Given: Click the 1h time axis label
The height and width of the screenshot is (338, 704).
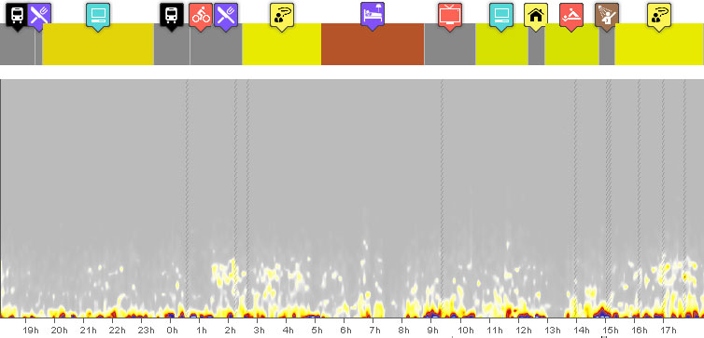Looking at the screenshot, I should coord(202,331).
